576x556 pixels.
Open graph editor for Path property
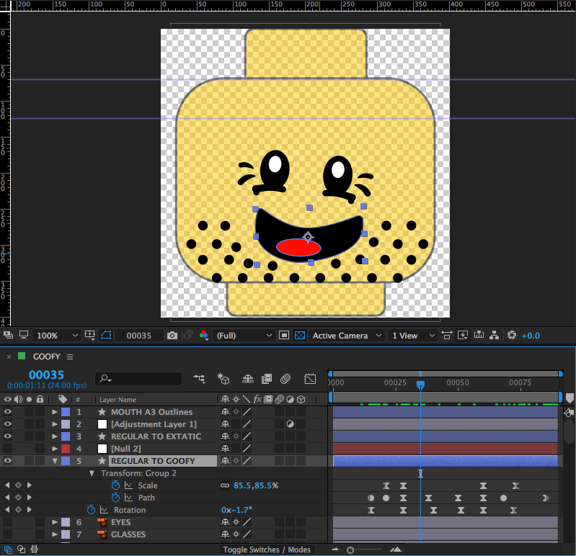(x=128, y=498)
